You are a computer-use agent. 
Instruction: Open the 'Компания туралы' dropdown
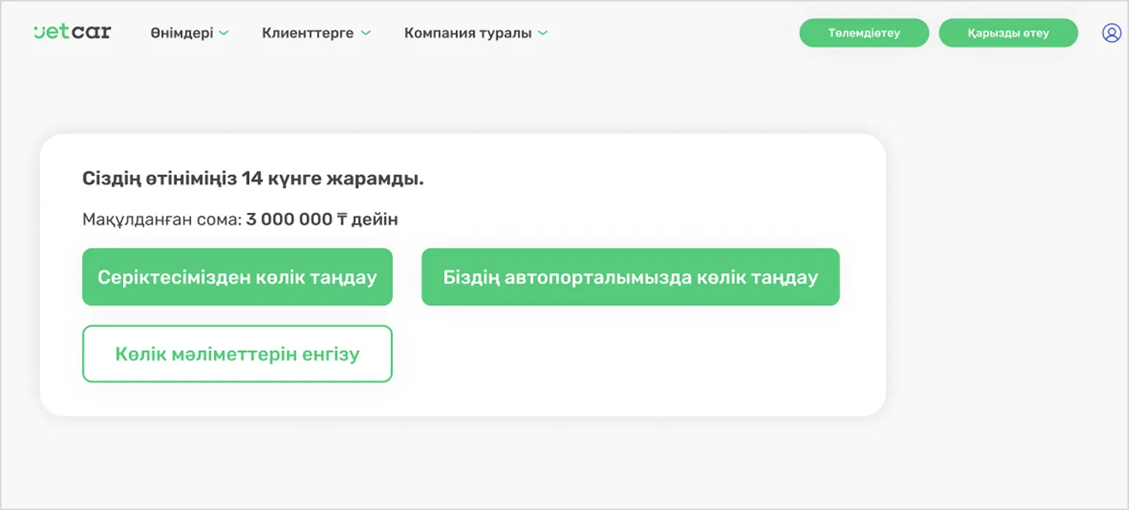point(475,33)
